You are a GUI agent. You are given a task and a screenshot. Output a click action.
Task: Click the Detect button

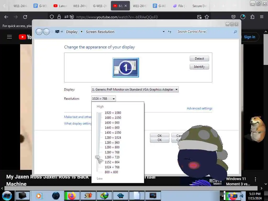click(199, 59)
